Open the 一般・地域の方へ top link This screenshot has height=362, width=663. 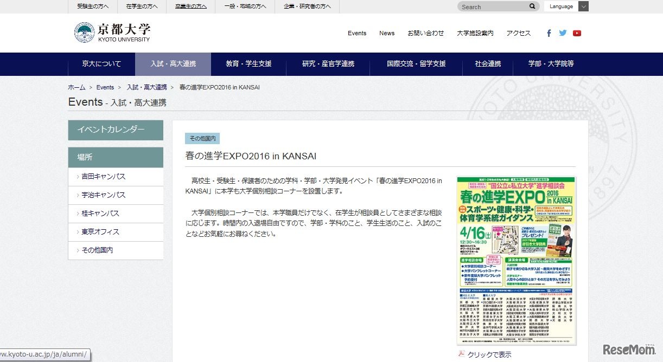click(x=245, y=7)
